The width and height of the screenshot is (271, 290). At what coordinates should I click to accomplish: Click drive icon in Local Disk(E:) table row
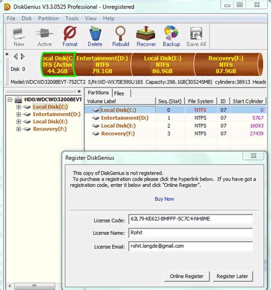(95, 126)
